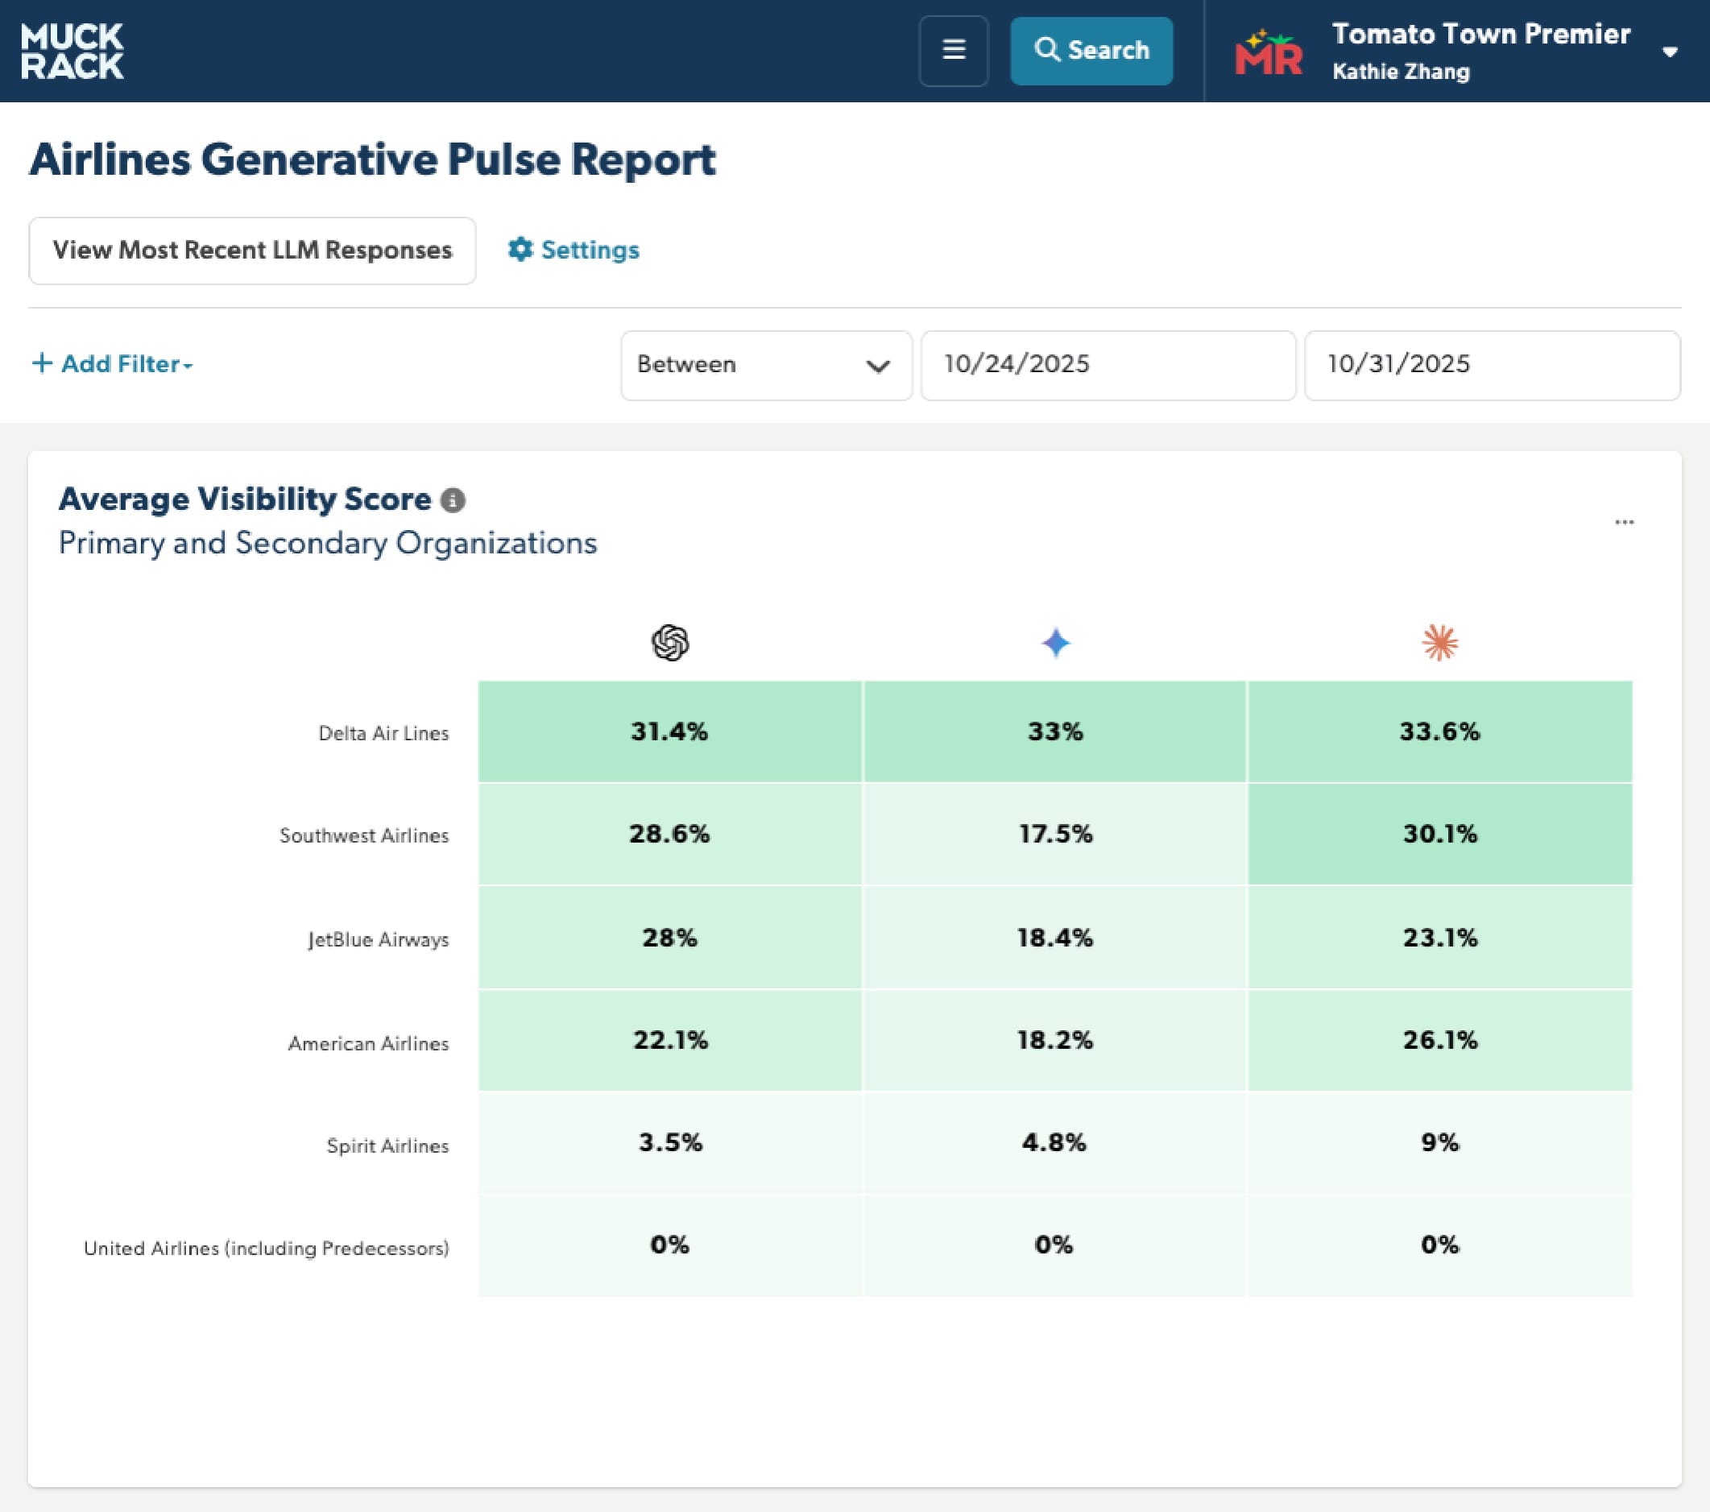Click View Most Recent LLM Responses
The width and height of the screenshot is (1710, 1512).
click(252, 251)
